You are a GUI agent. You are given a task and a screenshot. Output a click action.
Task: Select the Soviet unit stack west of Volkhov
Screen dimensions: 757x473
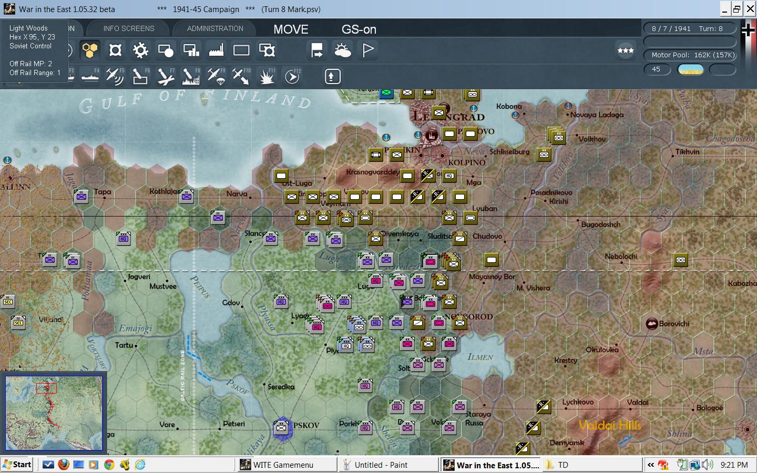coord(557,137)
